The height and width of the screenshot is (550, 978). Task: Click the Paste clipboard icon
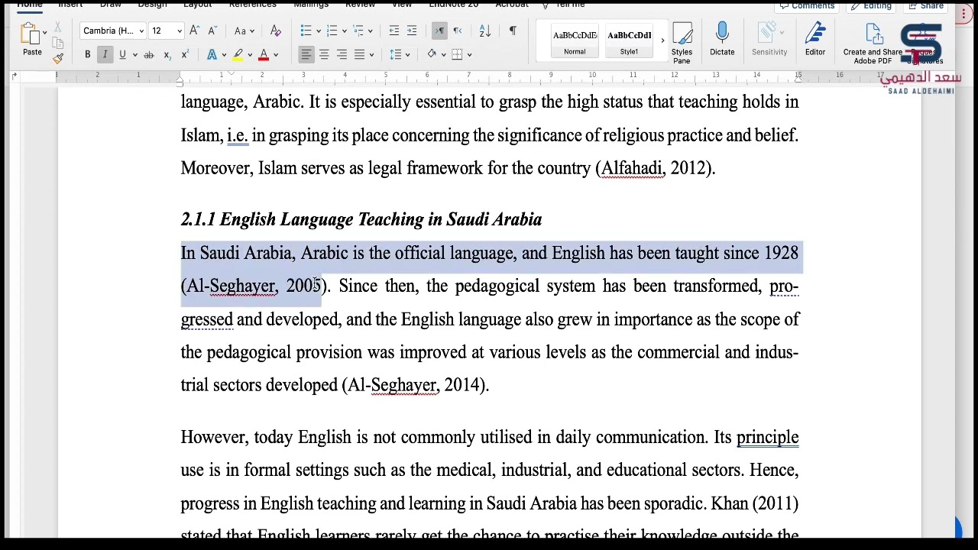tap(31, 34)
